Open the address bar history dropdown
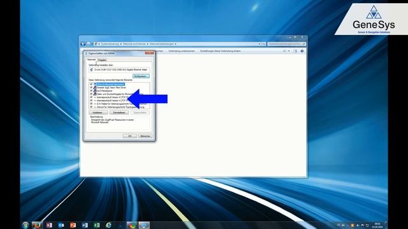Image resolution: width=408 pixels, height=229 pixels. click(259, 44)
